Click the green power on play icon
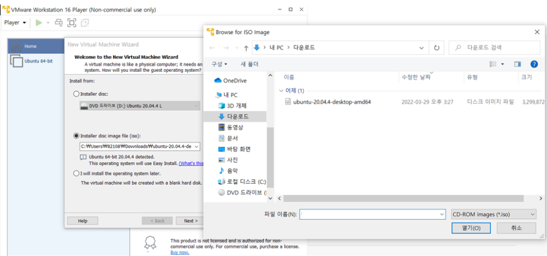This screenshot has width=547, height=256. (39, 23)
